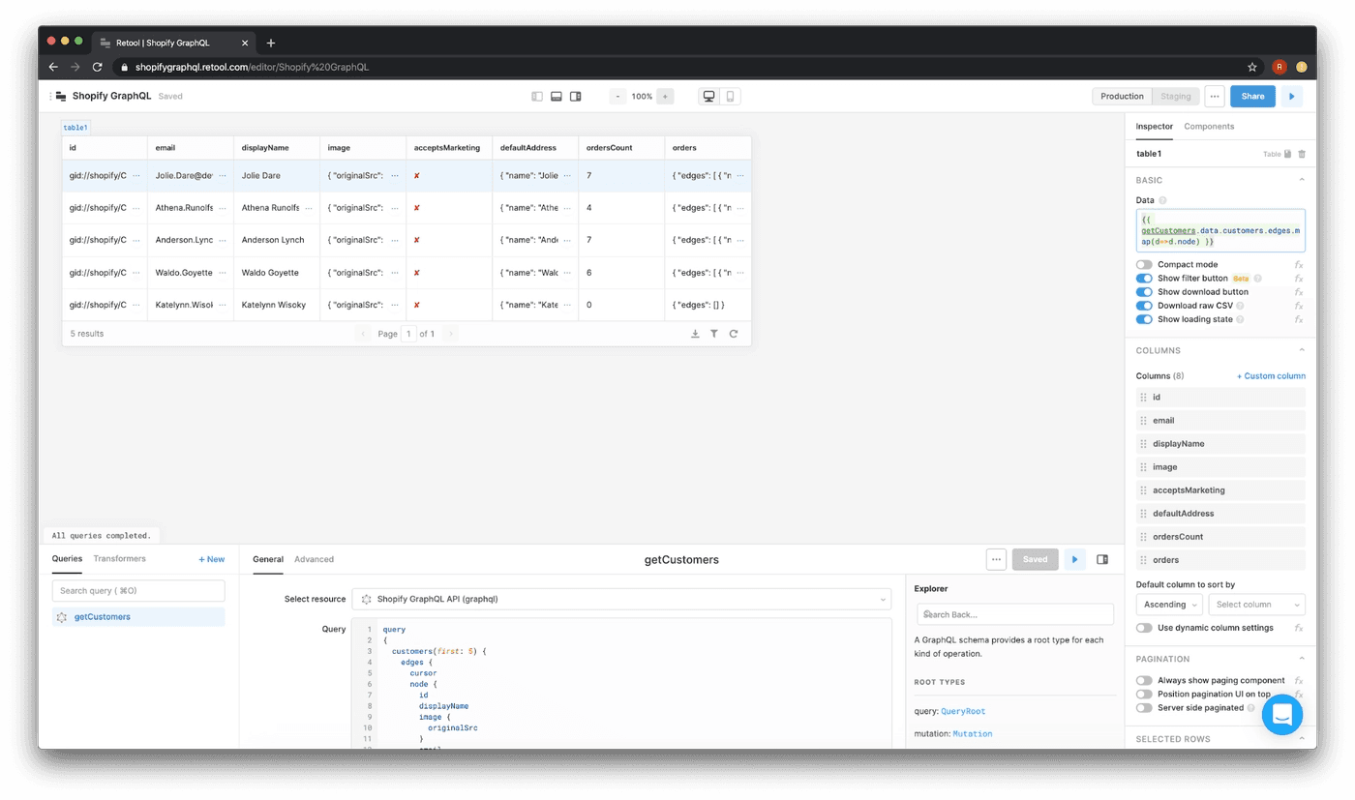
Task: Turn on Use dynamic column settings
Action: 1144,628
